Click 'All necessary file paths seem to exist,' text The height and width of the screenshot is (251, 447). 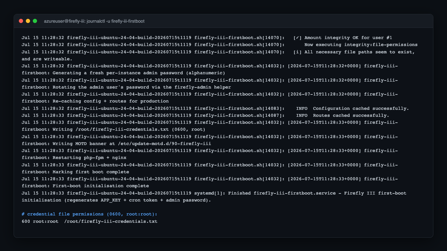(x=360, y=52)
